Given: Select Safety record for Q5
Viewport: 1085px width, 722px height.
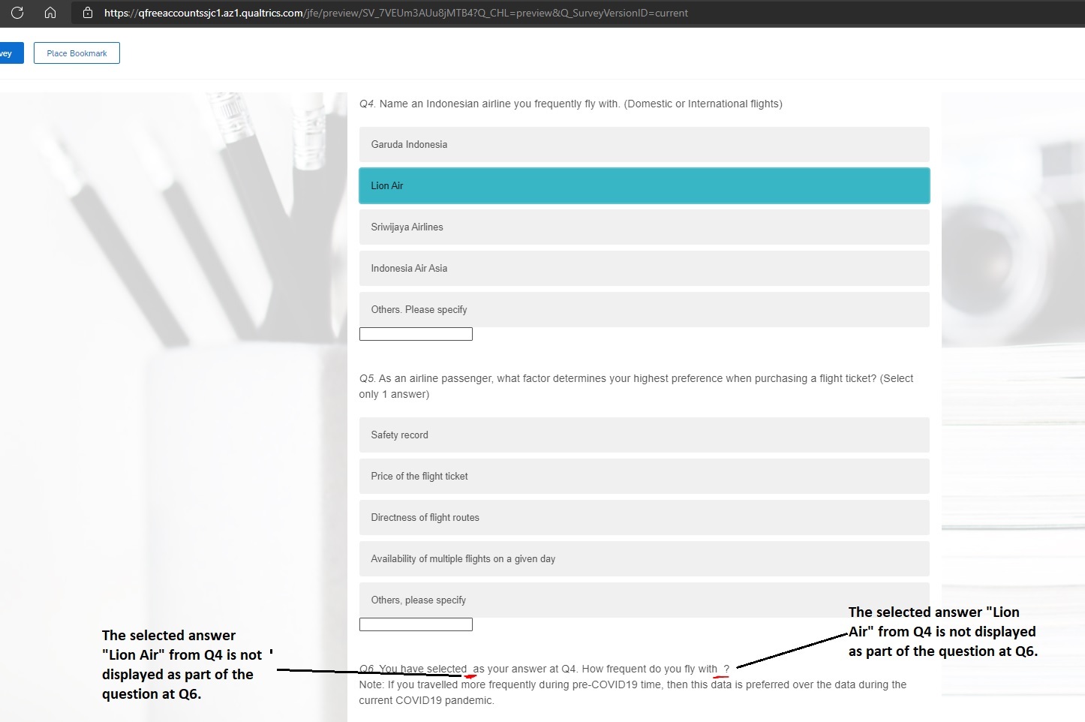Looking at the screenshot, I should click(x=644, y=435).
